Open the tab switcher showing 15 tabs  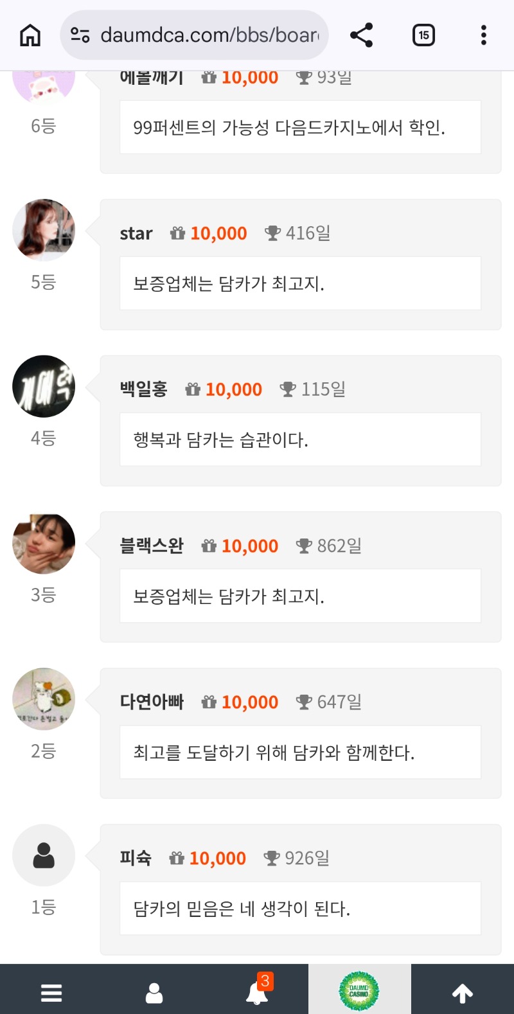tap(423, 35)
